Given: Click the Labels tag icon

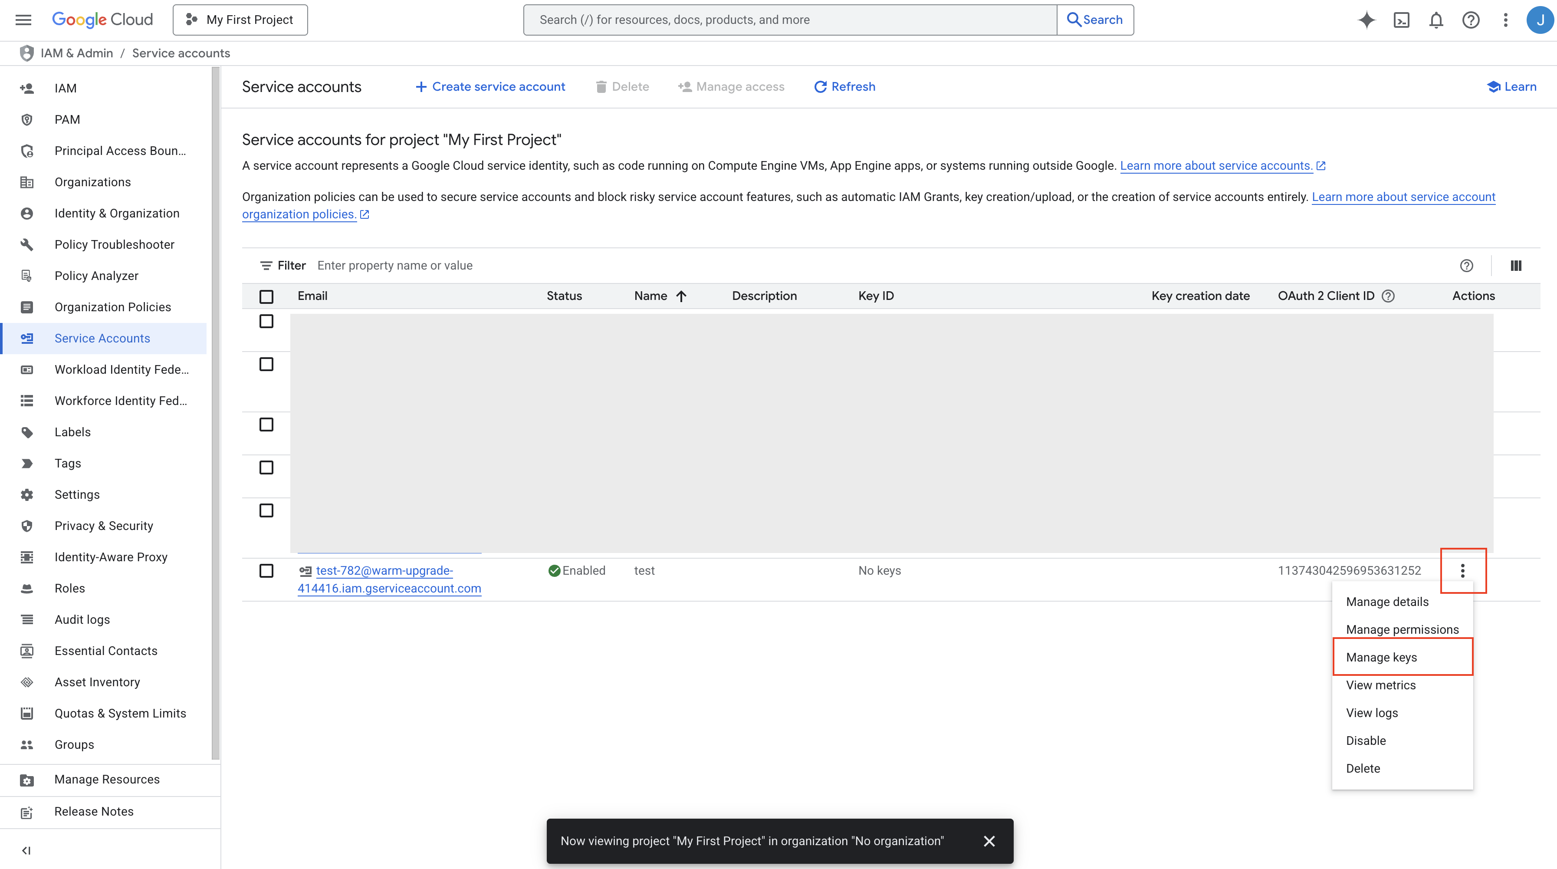Looking at the screenshot, I should pyautogui.click(x=26, y=432).
